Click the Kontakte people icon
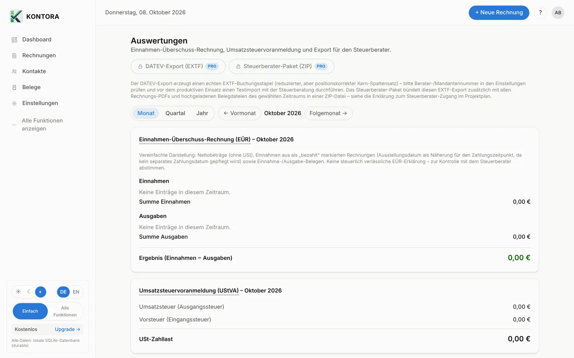The height and width of the screenshot is (358, 574). [x=14, y=72]
